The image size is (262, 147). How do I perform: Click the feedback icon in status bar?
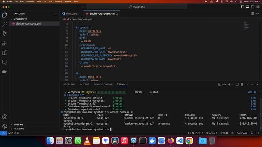[x=252, y=133]
